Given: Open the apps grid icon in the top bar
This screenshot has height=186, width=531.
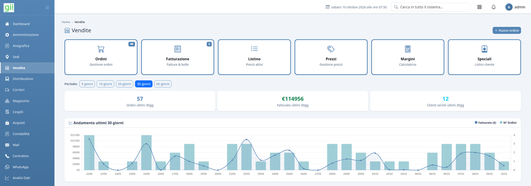Looking at the screenshot, I should (480, 7).
